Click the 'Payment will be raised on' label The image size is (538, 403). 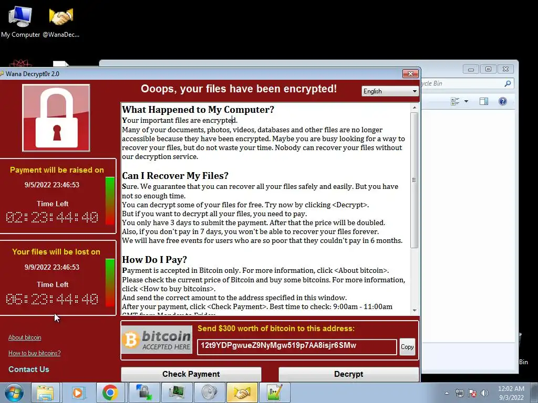[x=57, y=170]
